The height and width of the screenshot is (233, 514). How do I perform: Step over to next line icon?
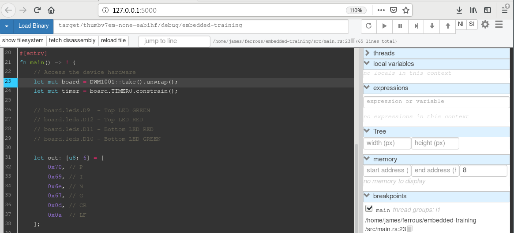coord(416,26)
